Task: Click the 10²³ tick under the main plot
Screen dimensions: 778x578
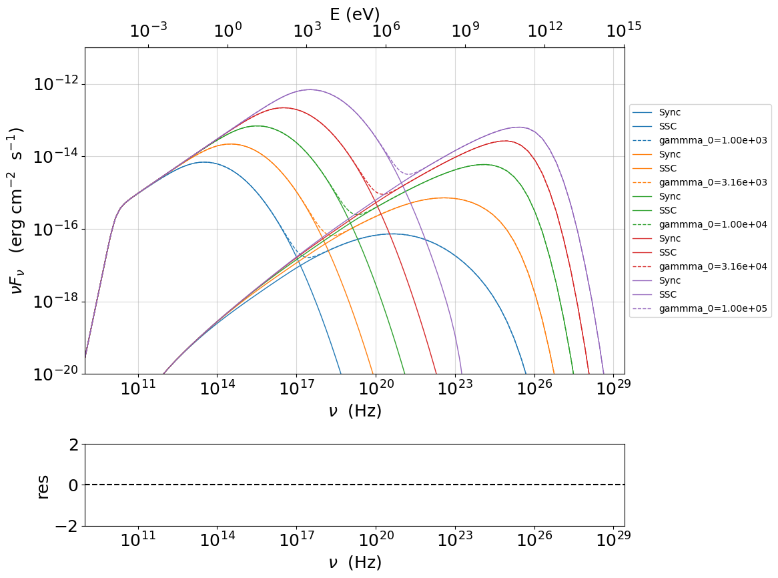Action: (455, 388)
